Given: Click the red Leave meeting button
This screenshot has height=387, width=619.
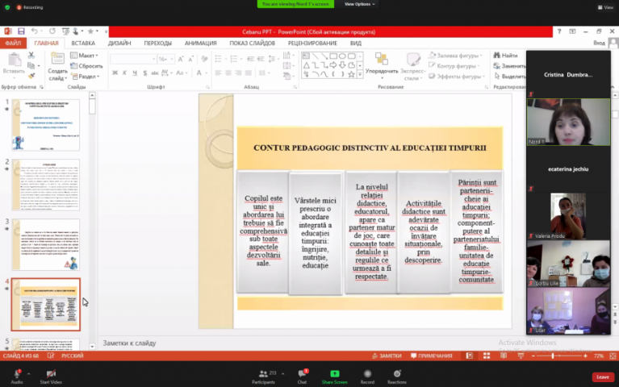Looking at the screenshot, I should click(x=602, y=377).
